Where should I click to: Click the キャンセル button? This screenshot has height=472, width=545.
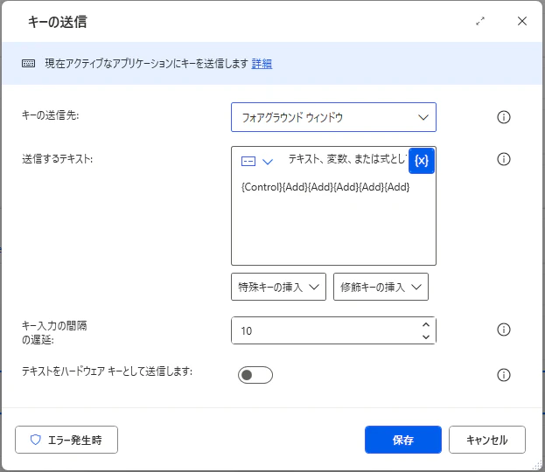click(x=487, y=440)
